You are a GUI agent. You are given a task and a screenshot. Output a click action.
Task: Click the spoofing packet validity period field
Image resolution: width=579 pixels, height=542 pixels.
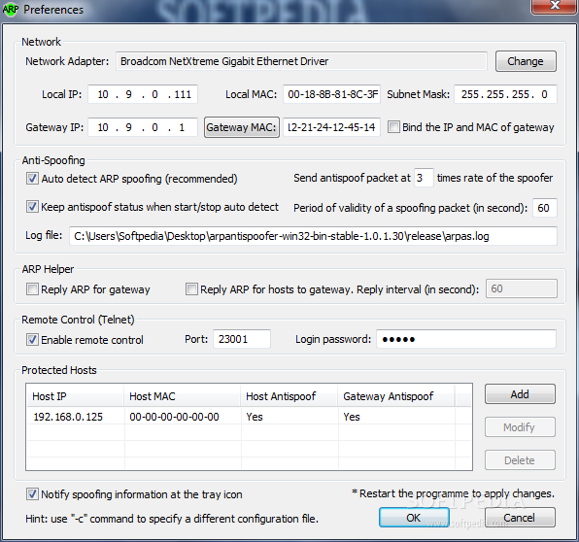(545, 208)
